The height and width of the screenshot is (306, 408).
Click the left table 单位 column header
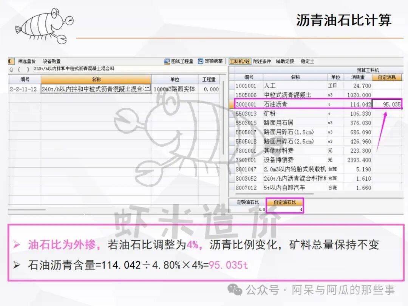[x=175, y=79]
